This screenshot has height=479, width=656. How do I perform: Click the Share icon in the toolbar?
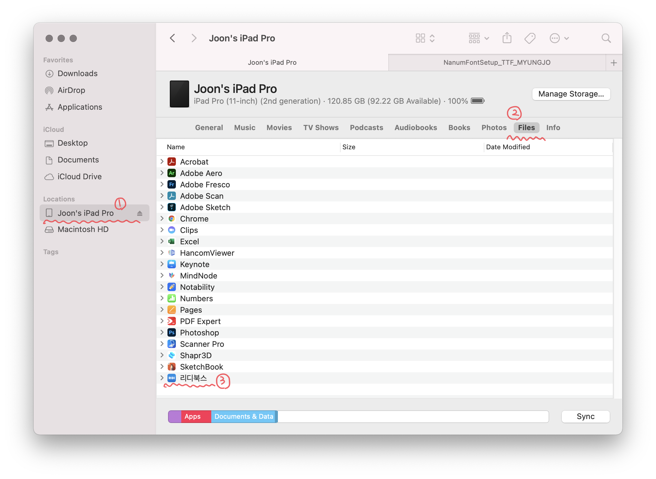click(507, 38)
